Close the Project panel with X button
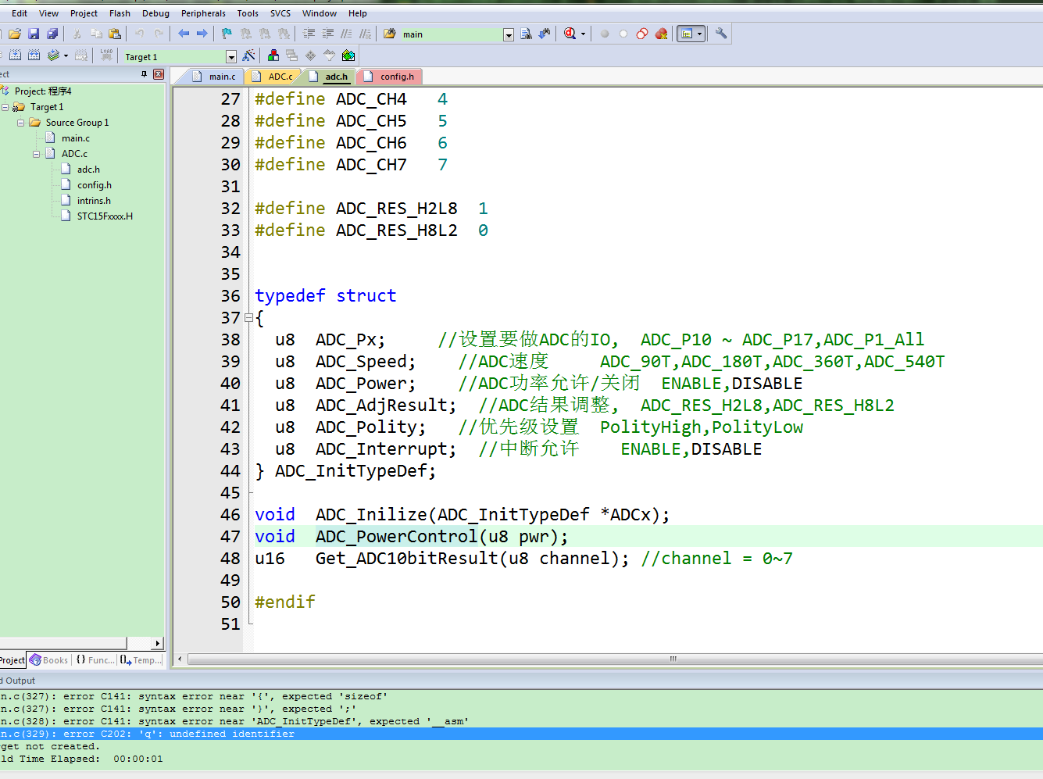 click(x=159, y=74)
